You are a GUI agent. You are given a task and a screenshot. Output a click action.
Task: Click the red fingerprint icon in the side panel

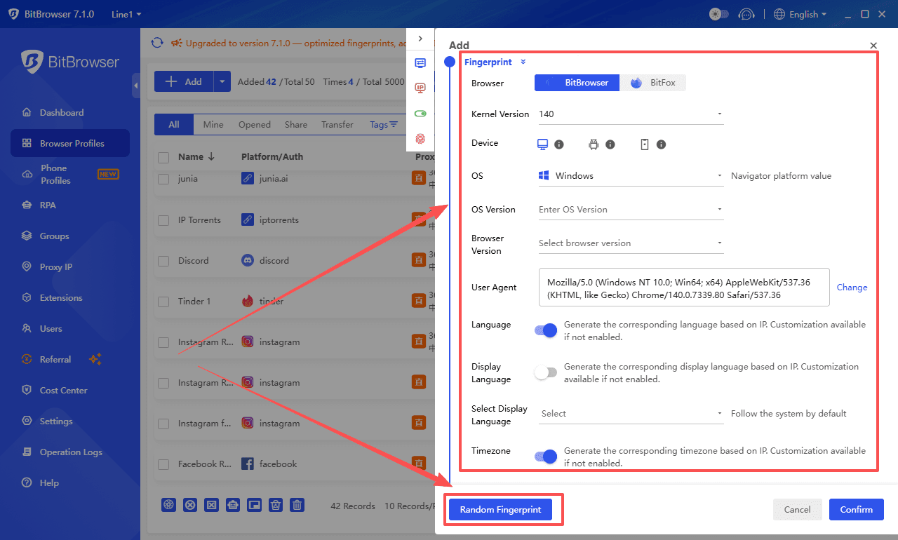tap(420, 140)
